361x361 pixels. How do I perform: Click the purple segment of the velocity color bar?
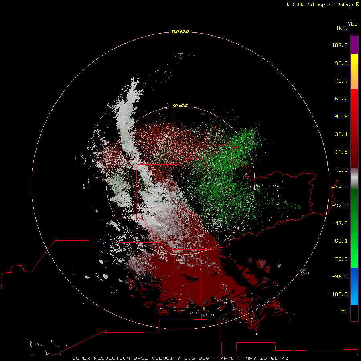click(x=354, y=45)
